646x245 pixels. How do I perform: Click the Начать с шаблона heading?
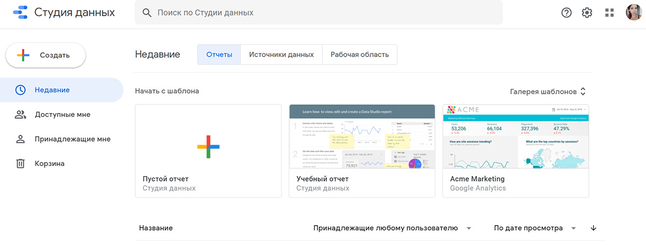167,91
